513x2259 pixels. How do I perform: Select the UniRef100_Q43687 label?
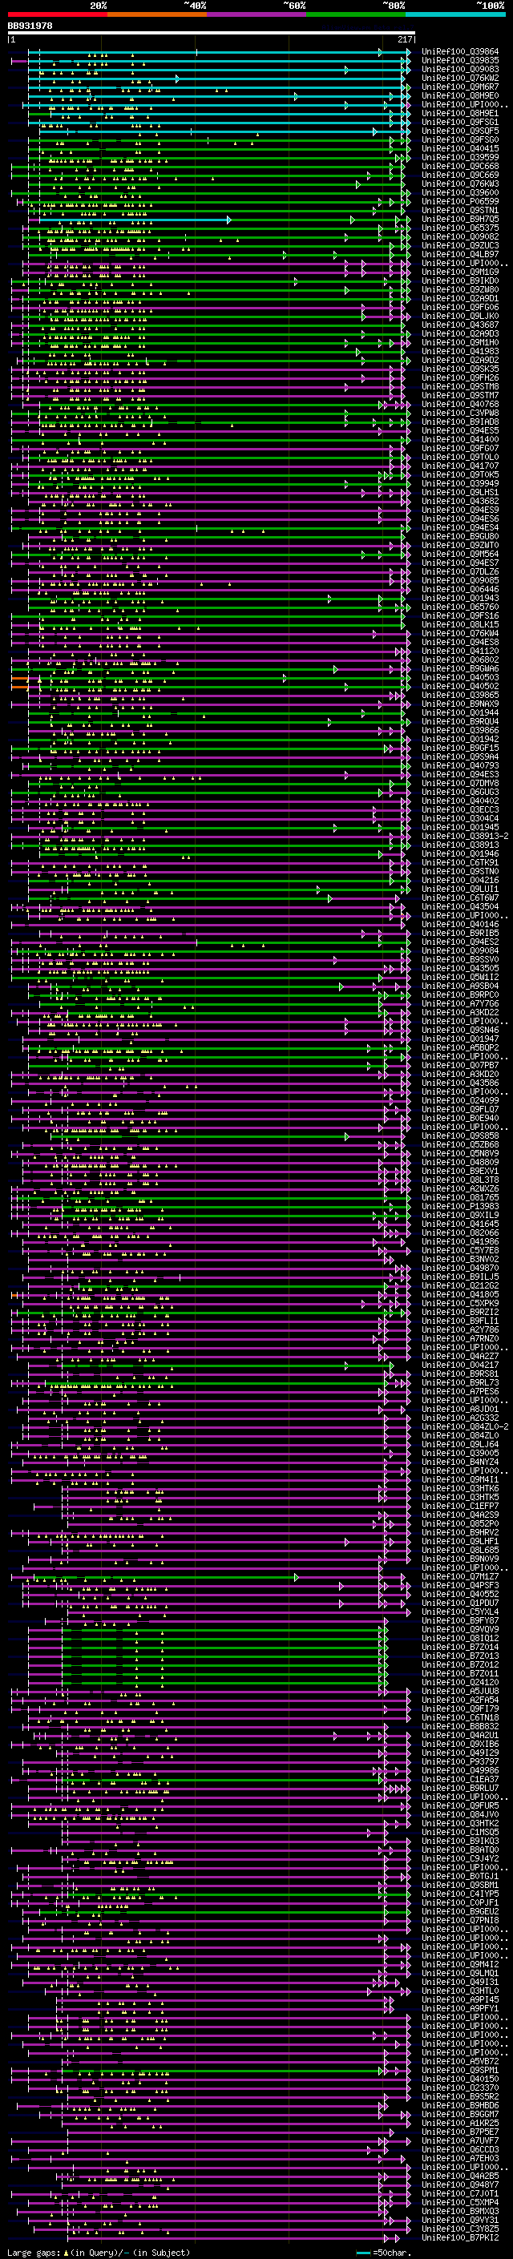460,325
